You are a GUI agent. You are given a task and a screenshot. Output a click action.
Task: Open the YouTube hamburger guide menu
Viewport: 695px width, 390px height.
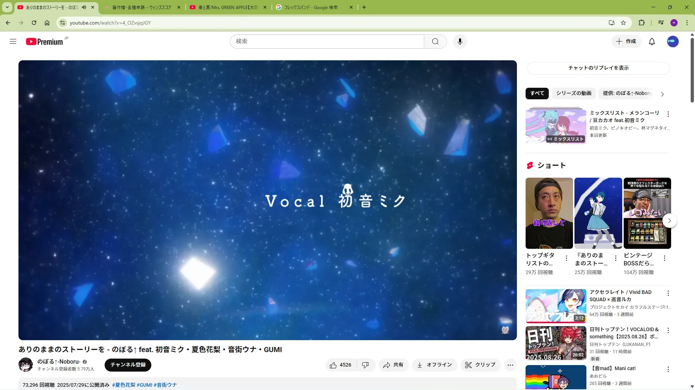point(13,42)
